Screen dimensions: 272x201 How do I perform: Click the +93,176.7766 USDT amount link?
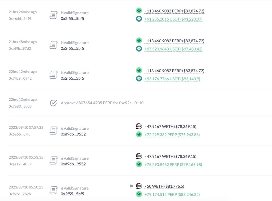(172, 79)
